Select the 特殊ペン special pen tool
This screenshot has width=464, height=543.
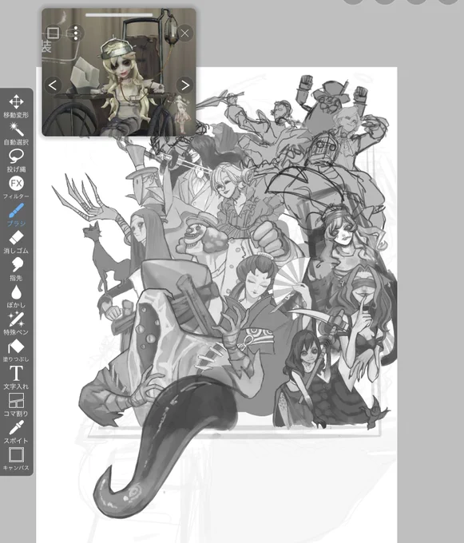pyautogui.click(x=16, y=323)
